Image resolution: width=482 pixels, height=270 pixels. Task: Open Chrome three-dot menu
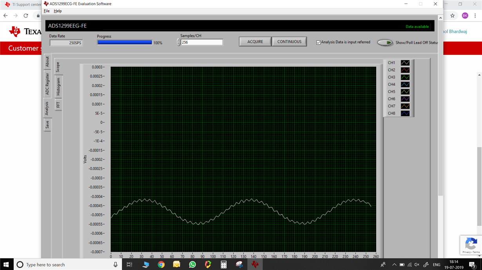[x=475, y=16]
